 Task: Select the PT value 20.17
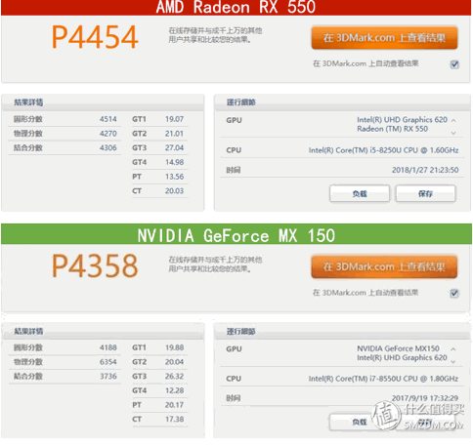pyautogui.click(x=174, y=405)
